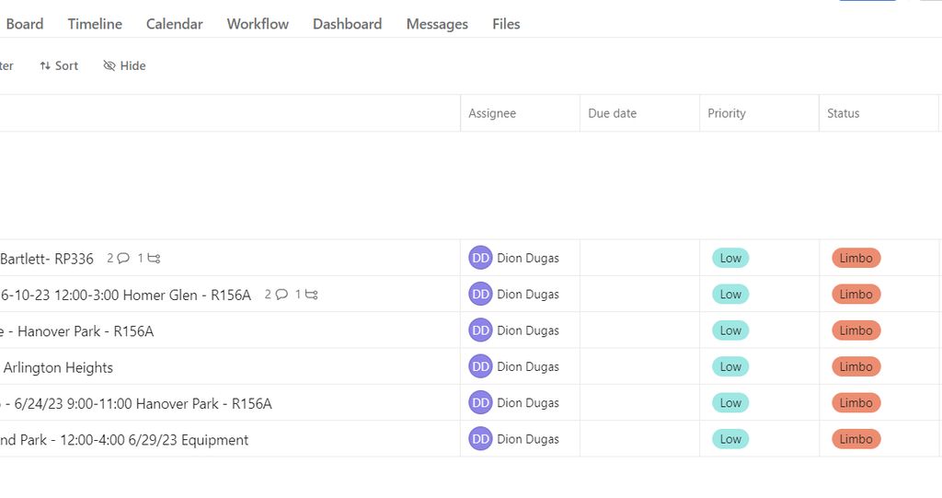Switch to the Board tab
Screen dimensions: 942x498
[25, 24]
